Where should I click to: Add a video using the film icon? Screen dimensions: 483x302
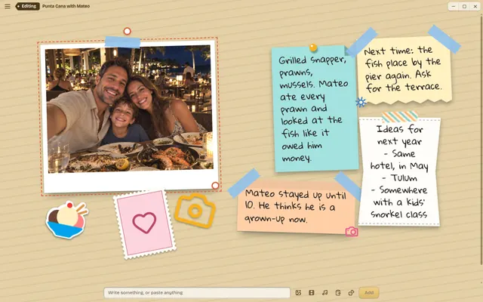pos(312,293)
